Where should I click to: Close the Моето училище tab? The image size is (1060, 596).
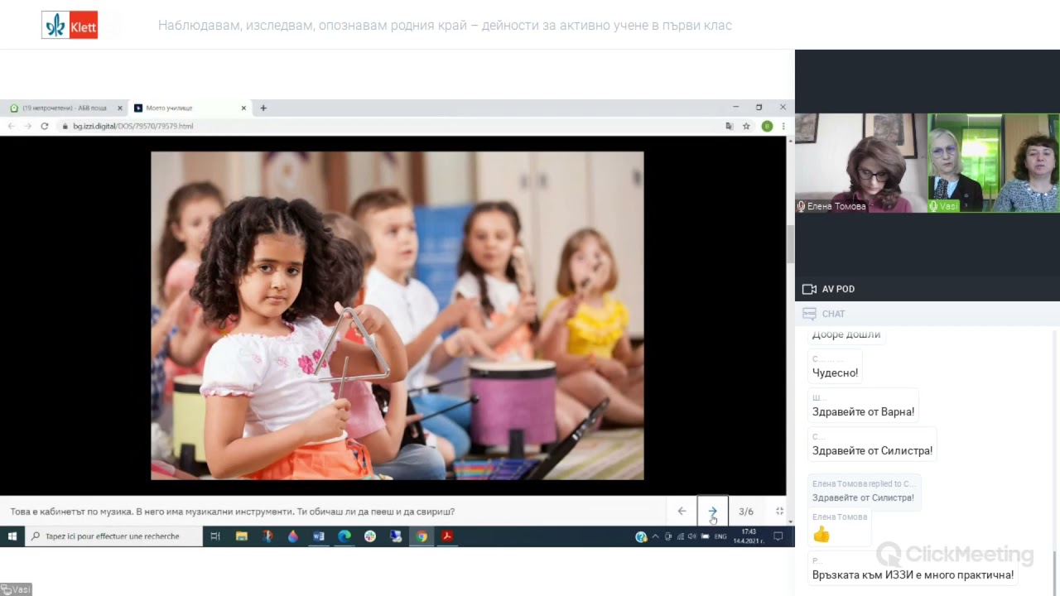(243, 108)
